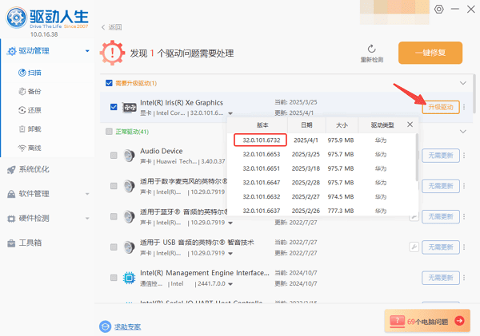
Task: Click the 重新检测 re-scan icon
Action: pos(372,49)
